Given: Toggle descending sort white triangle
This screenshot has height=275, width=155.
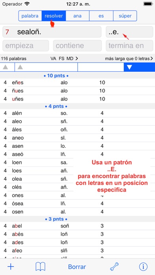Looking at the screenshot, I should [x=129, y=67].
